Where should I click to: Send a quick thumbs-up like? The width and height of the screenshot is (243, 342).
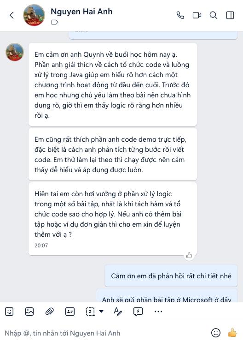232,333
